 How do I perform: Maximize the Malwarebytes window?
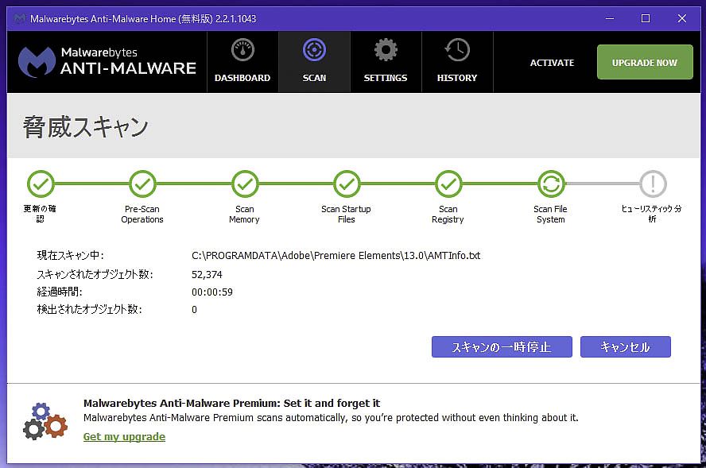coord(646,18)
